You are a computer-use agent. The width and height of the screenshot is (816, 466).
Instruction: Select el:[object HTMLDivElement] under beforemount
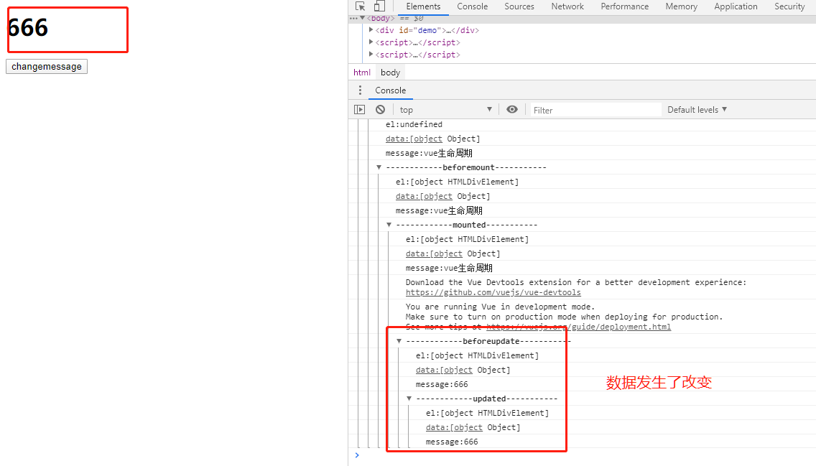457,182
